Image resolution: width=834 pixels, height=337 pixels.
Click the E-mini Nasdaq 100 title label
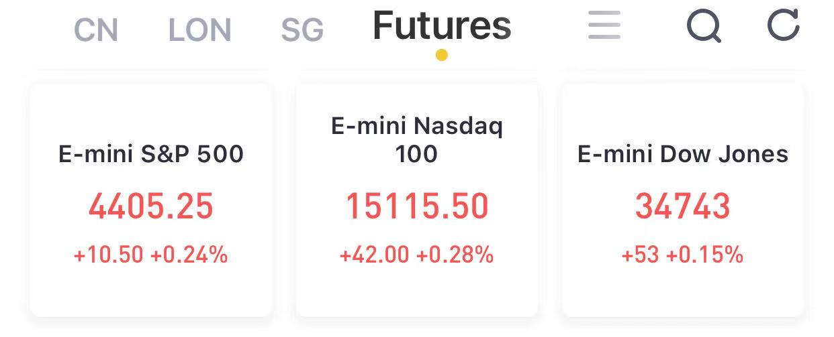417,139
